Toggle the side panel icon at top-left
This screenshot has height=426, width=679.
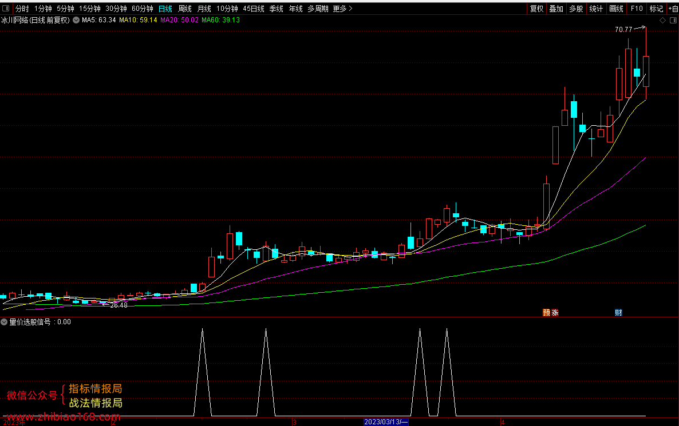click(6, 8)
